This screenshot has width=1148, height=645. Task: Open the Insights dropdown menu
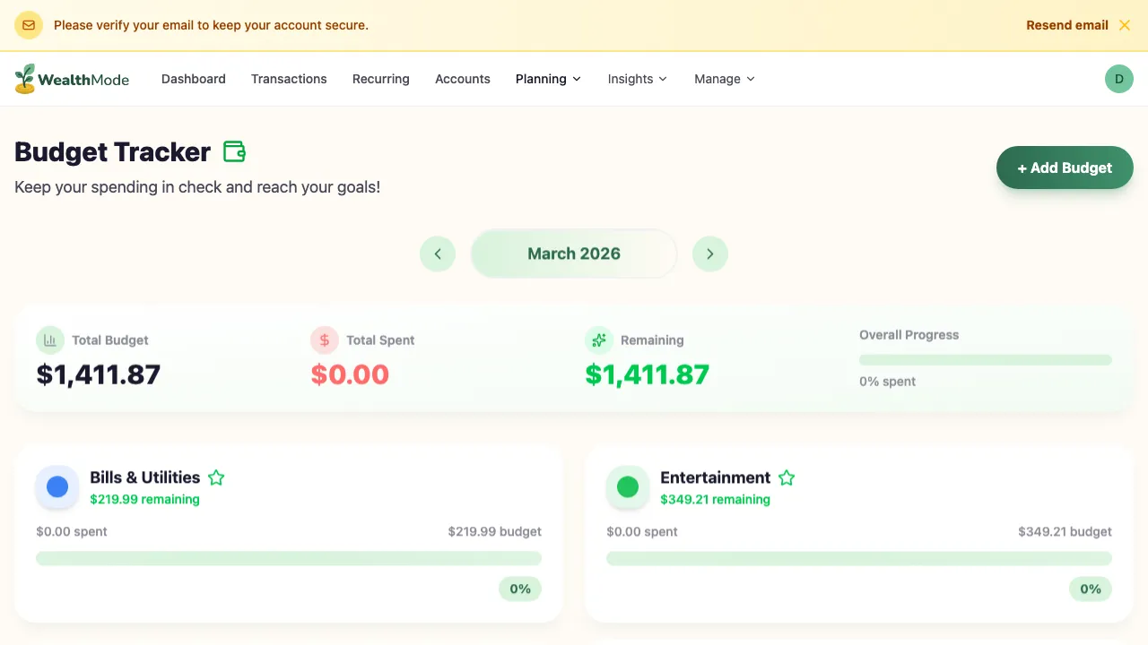coord(637,79)
